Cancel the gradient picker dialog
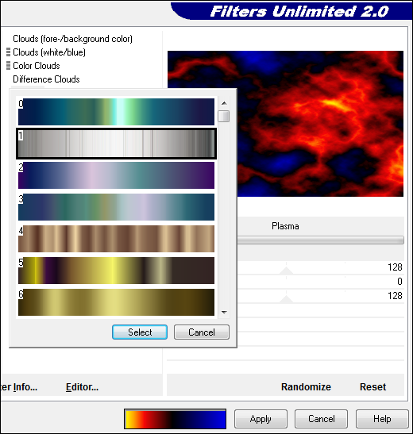Screen dimensions: 413x434 tap(202, 332)
